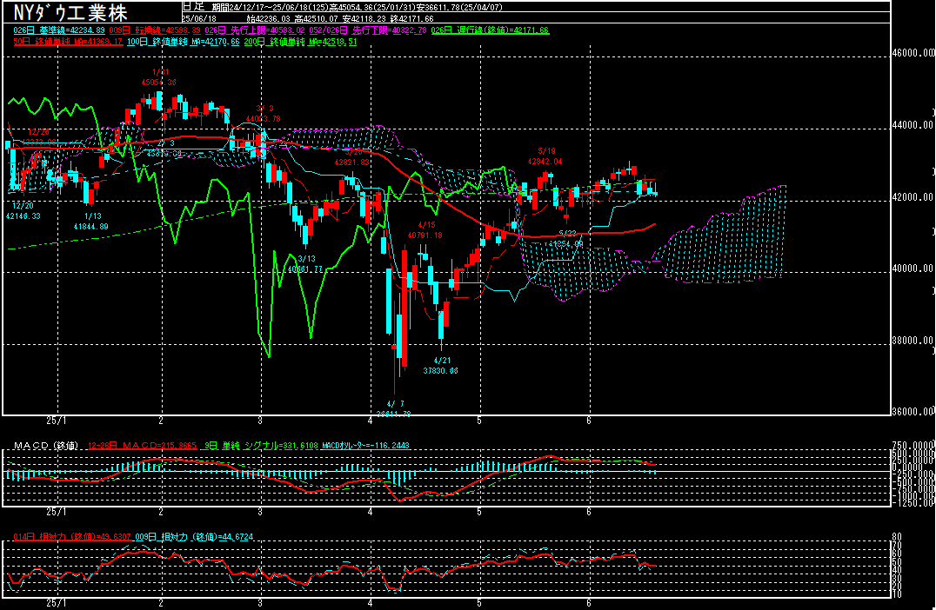Click the 4/21 low annotation 37830.66
Image resolution: width=936 pixels, height=610 pixels.
pos(441,366)
